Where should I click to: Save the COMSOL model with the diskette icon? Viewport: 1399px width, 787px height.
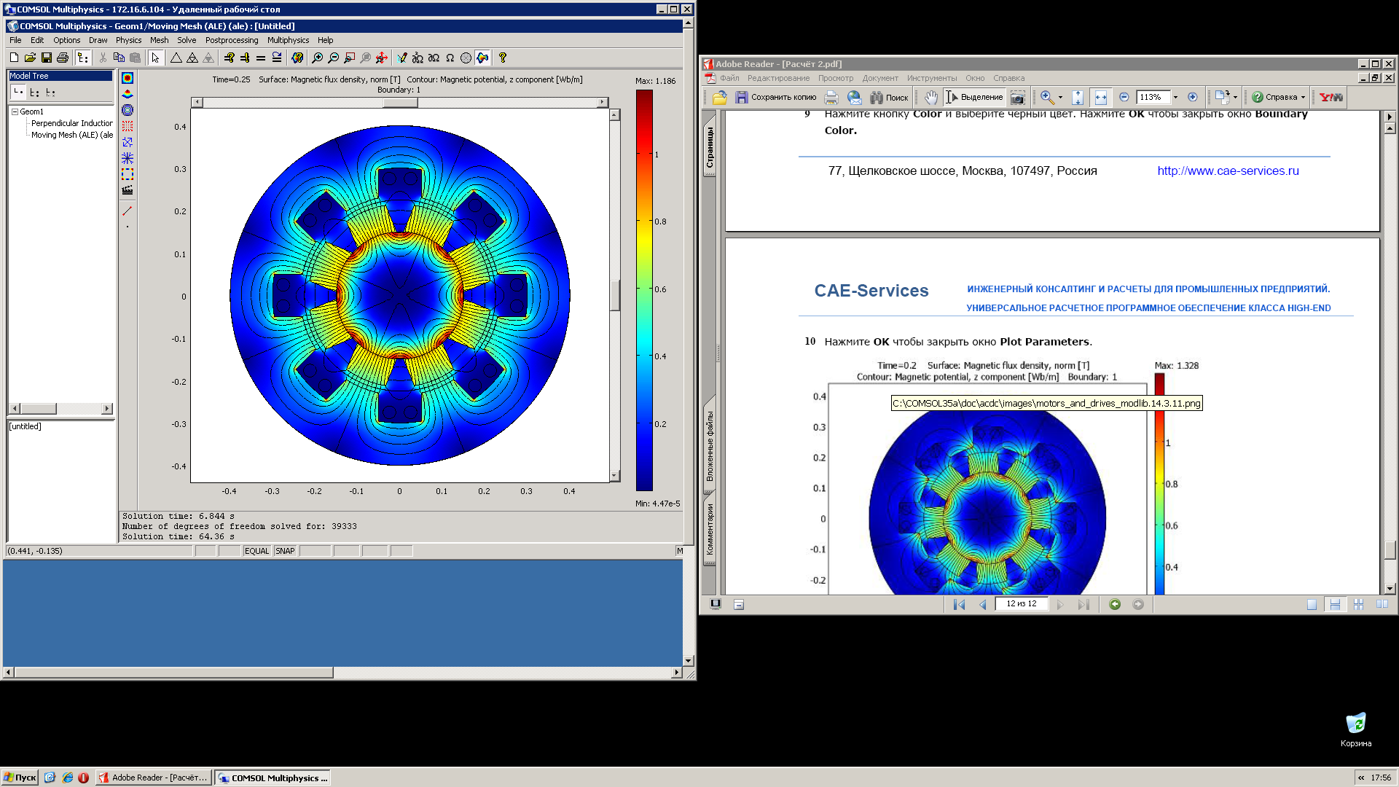tap(46, 58)
